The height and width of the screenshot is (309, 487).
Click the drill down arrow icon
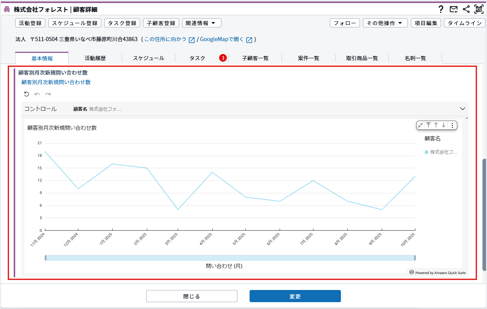point(444,125)
